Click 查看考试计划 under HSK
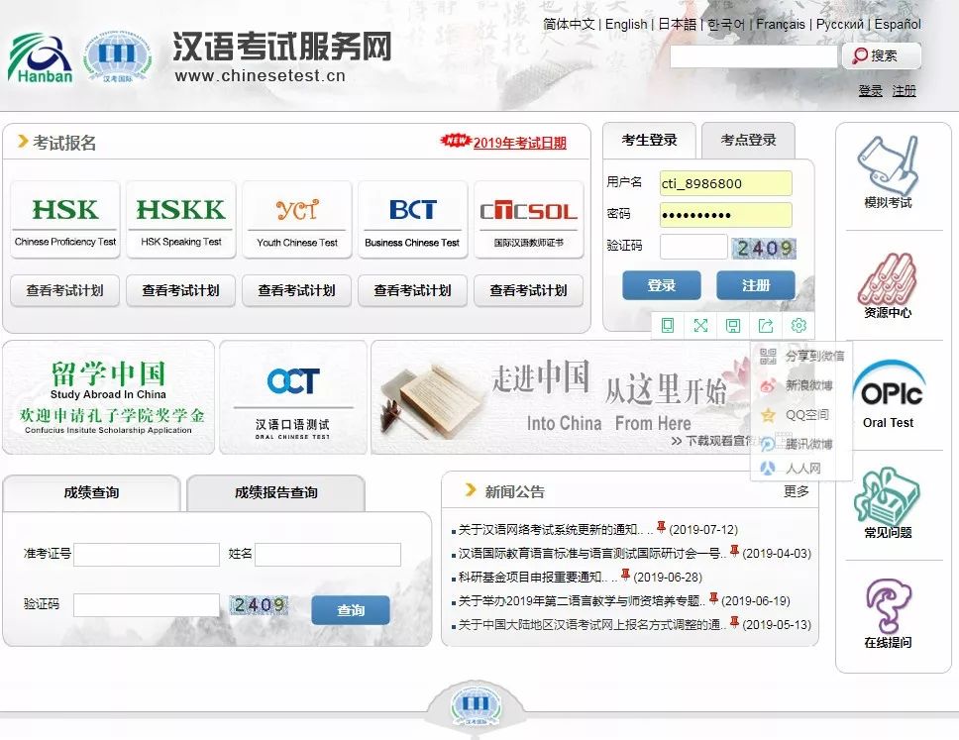 click(x=64, y=290)
